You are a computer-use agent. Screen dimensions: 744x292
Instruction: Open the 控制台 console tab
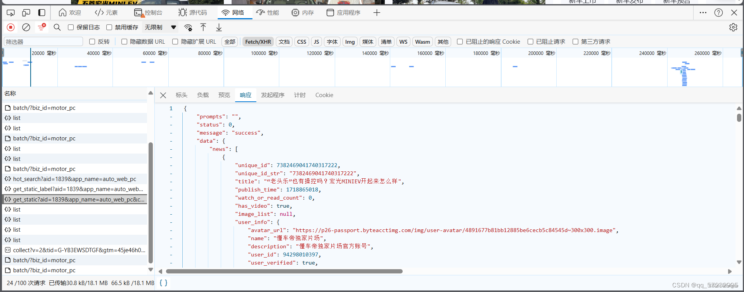tap(148, 13)
